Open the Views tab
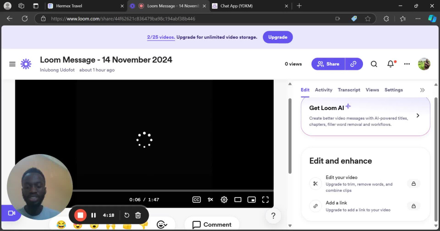Image resolution: width=440 pixels, height=231 pixels. pos(372,90)
